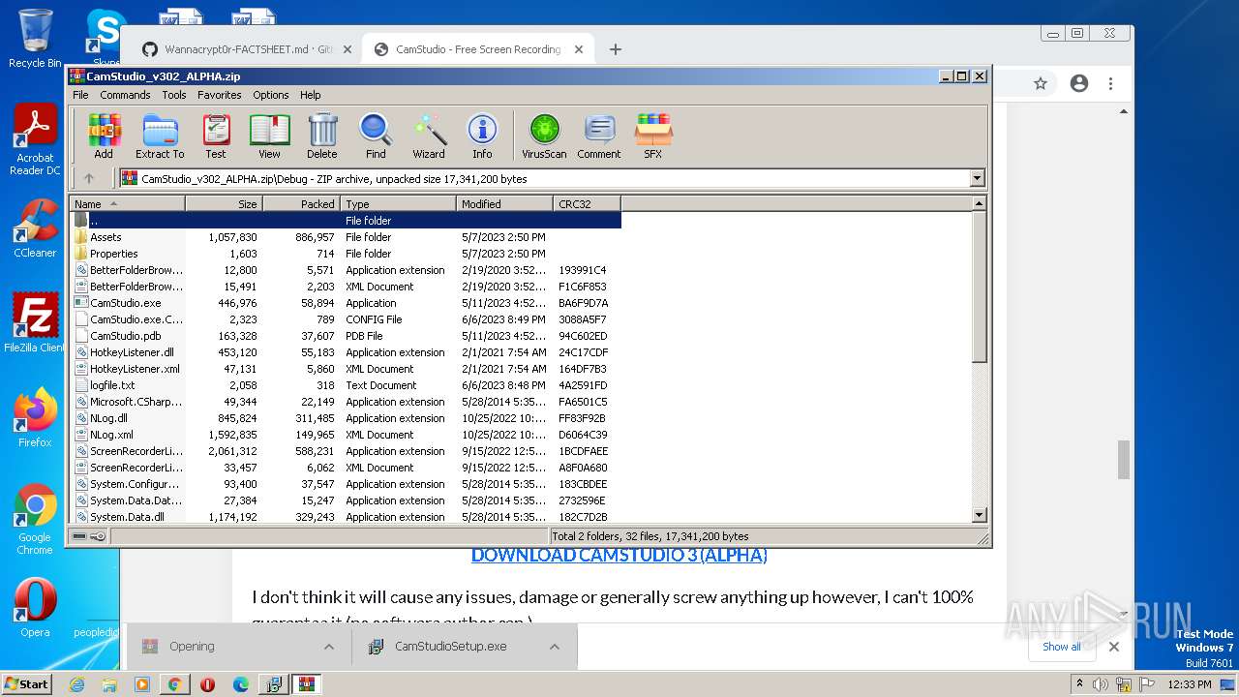Select CamStudio.exe in the file list
The image size is (1239, 697).
346,303
